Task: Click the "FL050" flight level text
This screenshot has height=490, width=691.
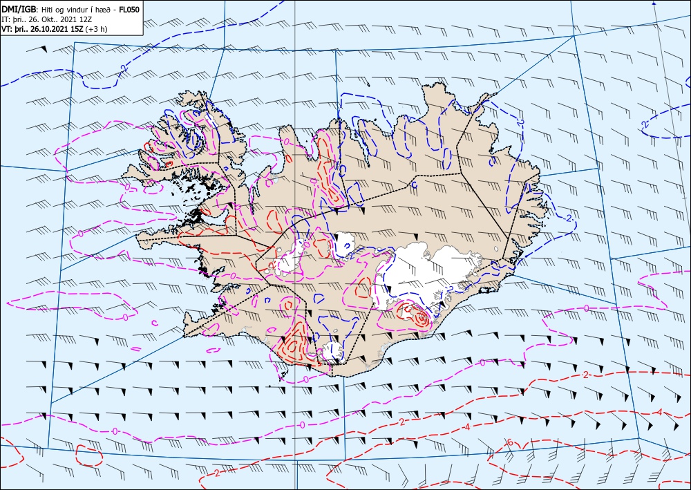Action: pos(130,9)
